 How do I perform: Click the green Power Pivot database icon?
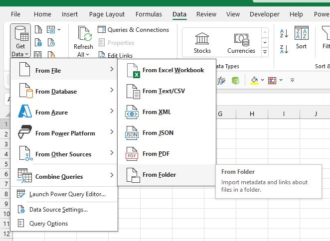click(x=235, y=80)
